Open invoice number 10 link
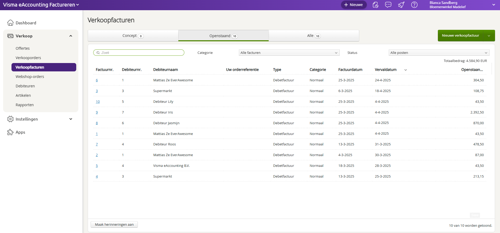500x233 pixels. coord(98,102)
